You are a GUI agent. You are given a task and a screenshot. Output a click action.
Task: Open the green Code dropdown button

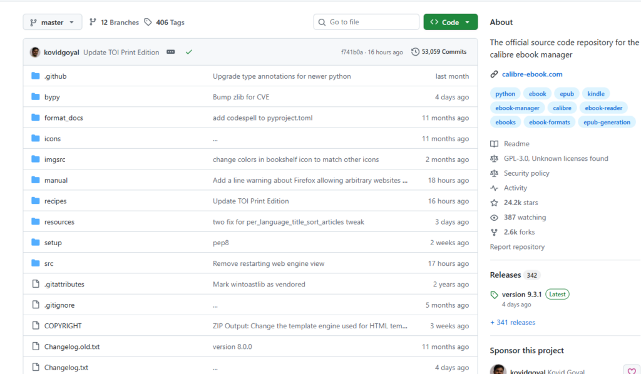point(450,22)
